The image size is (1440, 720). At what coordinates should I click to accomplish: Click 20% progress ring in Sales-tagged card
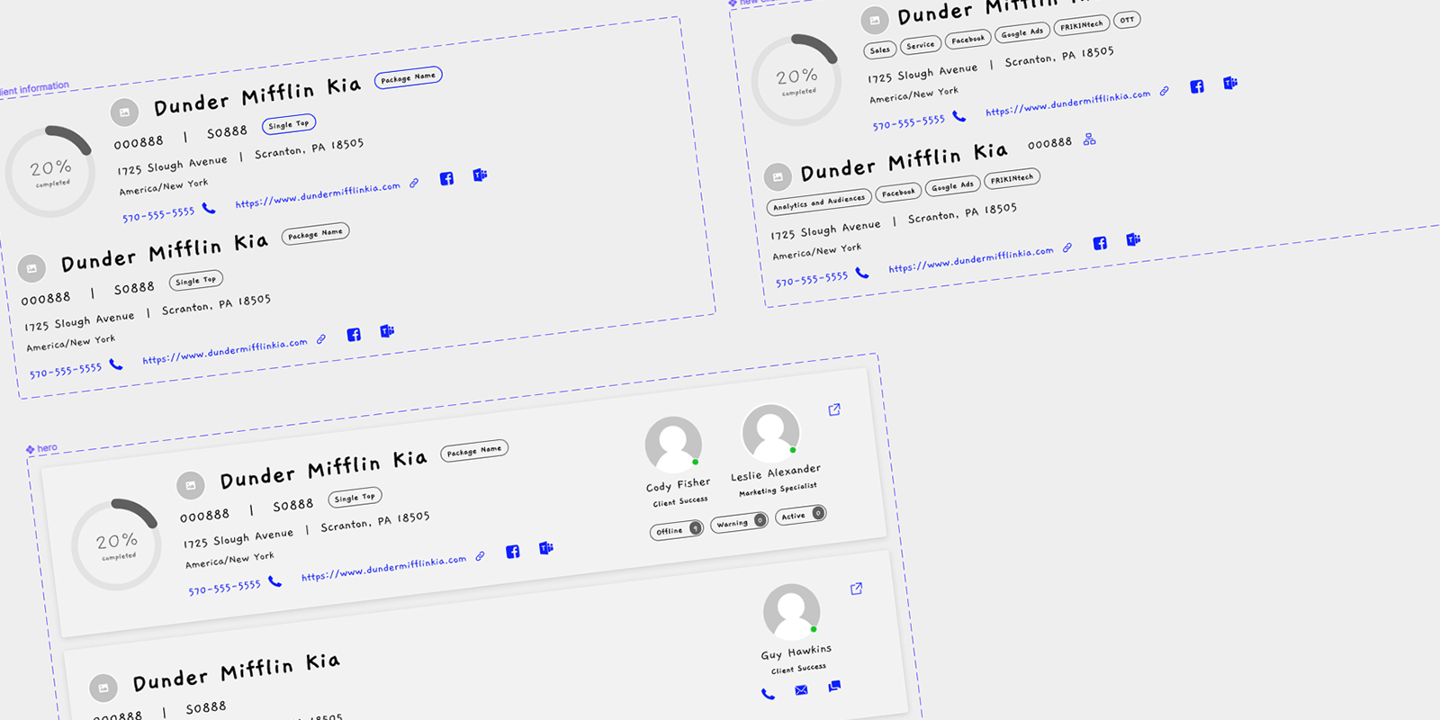coord(796,79)
